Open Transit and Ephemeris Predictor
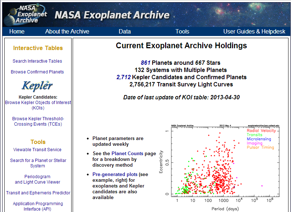The height and width of the screenshot is (212, 291). [x=38, y=193]
